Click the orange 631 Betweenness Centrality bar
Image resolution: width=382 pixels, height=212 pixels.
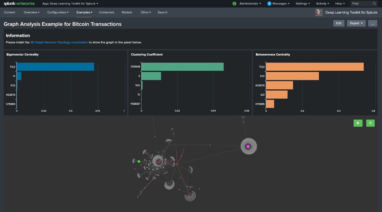[x=277, y=94]
